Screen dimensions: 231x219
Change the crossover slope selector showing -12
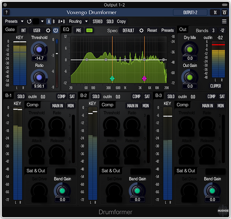pos(222,31)
